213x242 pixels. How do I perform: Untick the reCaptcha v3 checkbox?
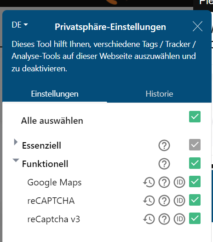195,218
